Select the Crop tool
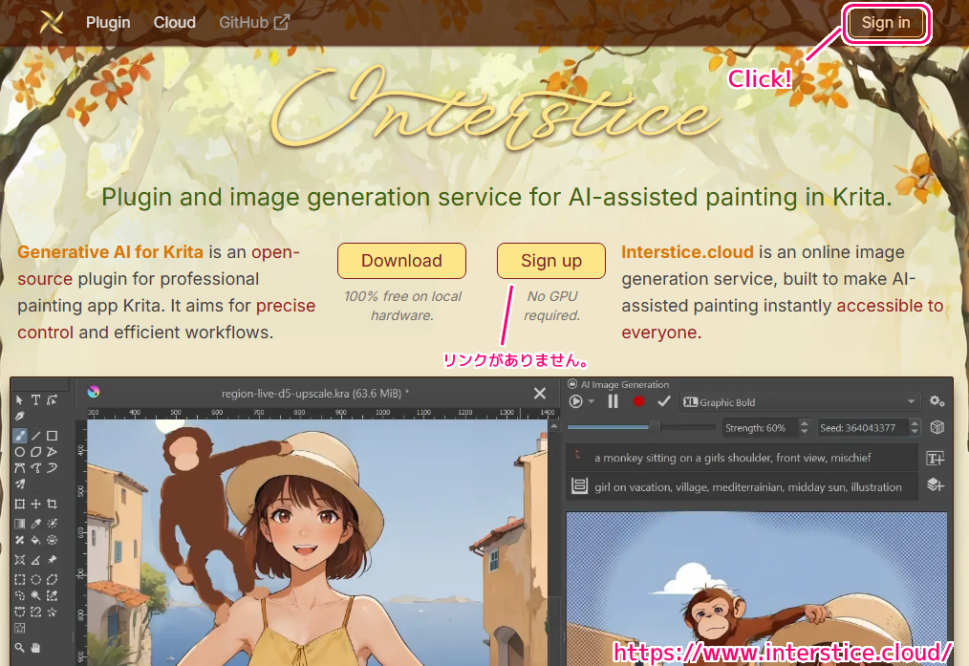The height and width of the screenshot is (666, 969). pos(53,505)
